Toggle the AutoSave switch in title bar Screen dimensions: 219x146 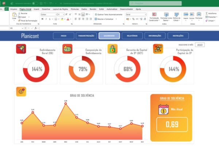pyautogui.click(x=35, y=3)
